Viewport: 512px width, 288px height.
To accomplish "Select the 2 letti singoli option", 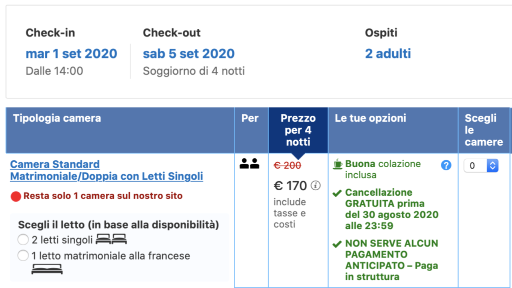I will point(23,240).
